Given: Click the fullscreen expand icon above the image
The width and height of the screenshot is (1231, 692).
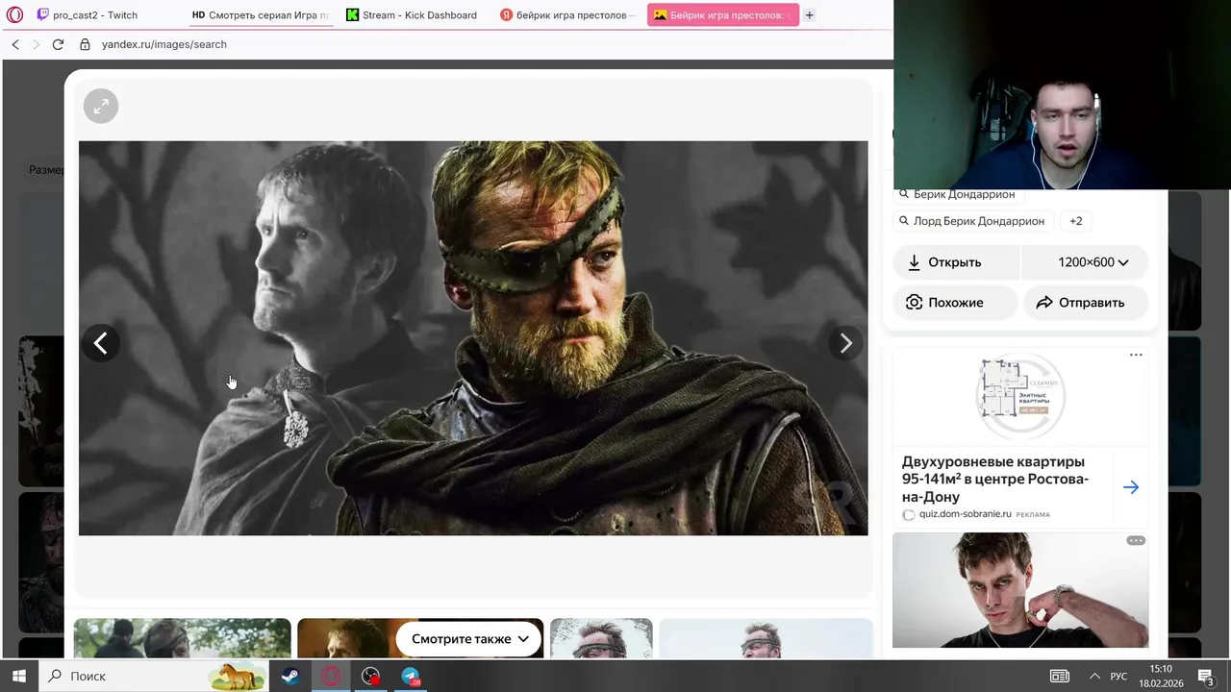Looking at the screenshot, I should click(101, 106).
